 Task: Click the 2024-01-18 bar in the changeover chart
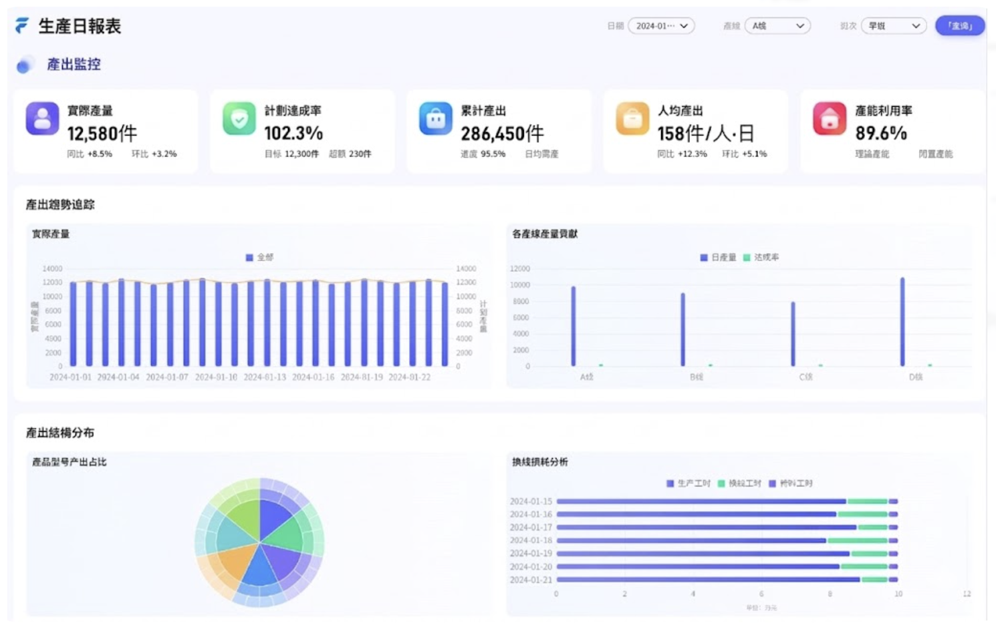point(692,540)
